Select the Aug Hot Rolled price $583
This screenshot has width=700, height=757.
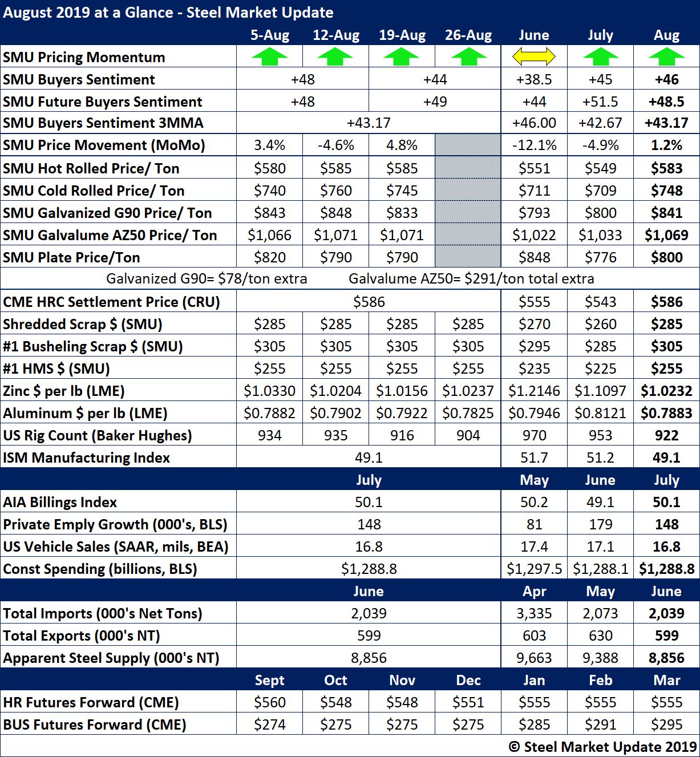click(666, 168)
